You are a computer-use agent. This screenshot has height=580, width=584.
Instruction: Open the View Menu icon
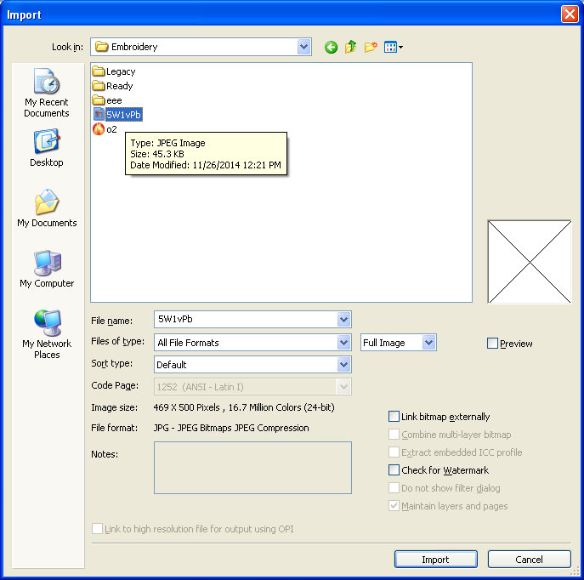coord(394,48)
